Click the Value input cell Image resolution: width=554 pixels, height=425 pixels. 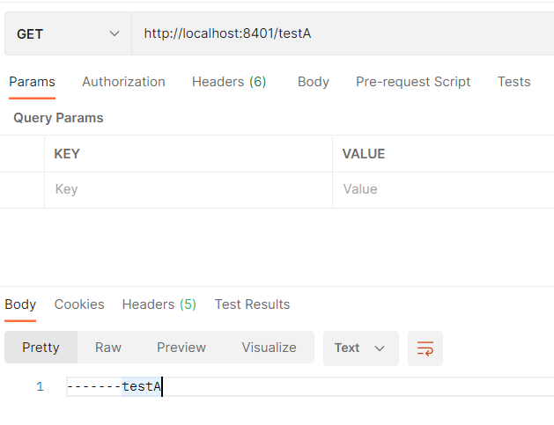pyautogui.click(x=443, y=189)
